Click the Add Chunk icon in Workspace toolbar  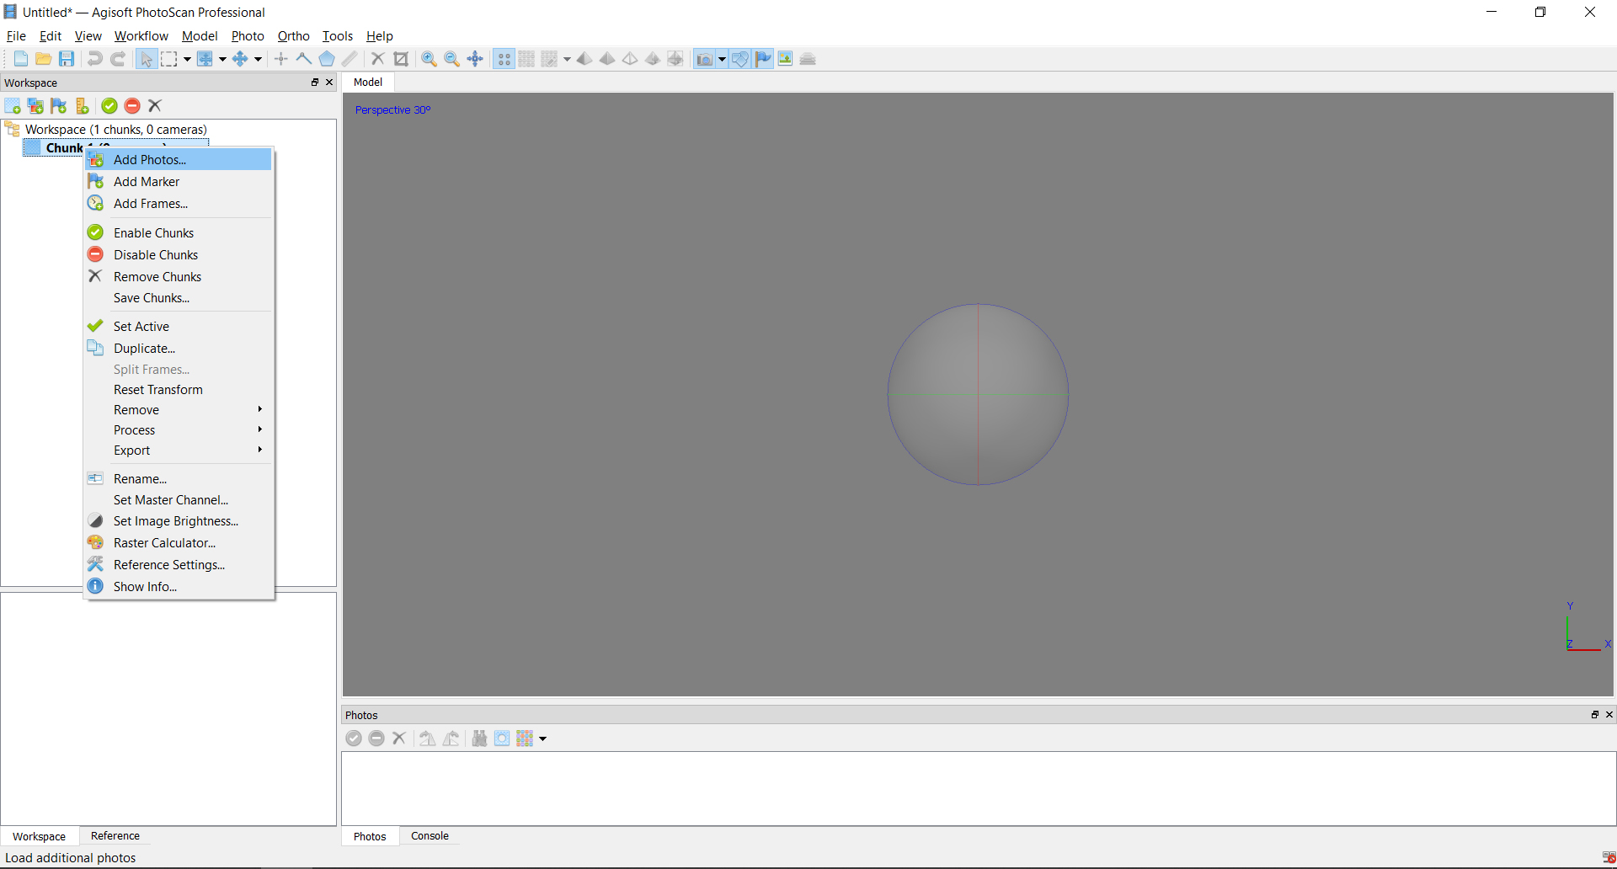13,106
